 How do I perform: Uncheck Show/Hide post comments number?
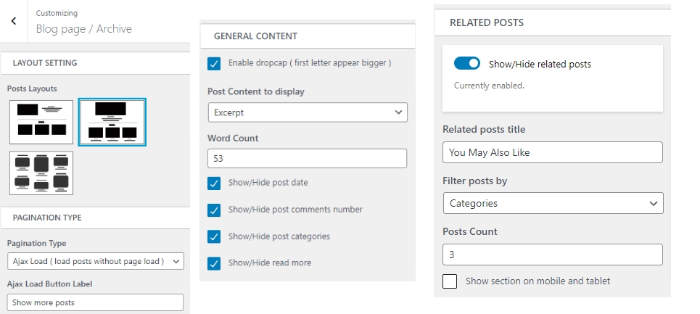coord(214,210)
